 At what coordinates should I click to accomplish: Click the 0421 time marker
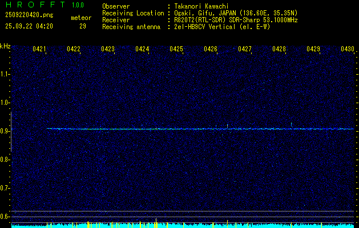39,49
